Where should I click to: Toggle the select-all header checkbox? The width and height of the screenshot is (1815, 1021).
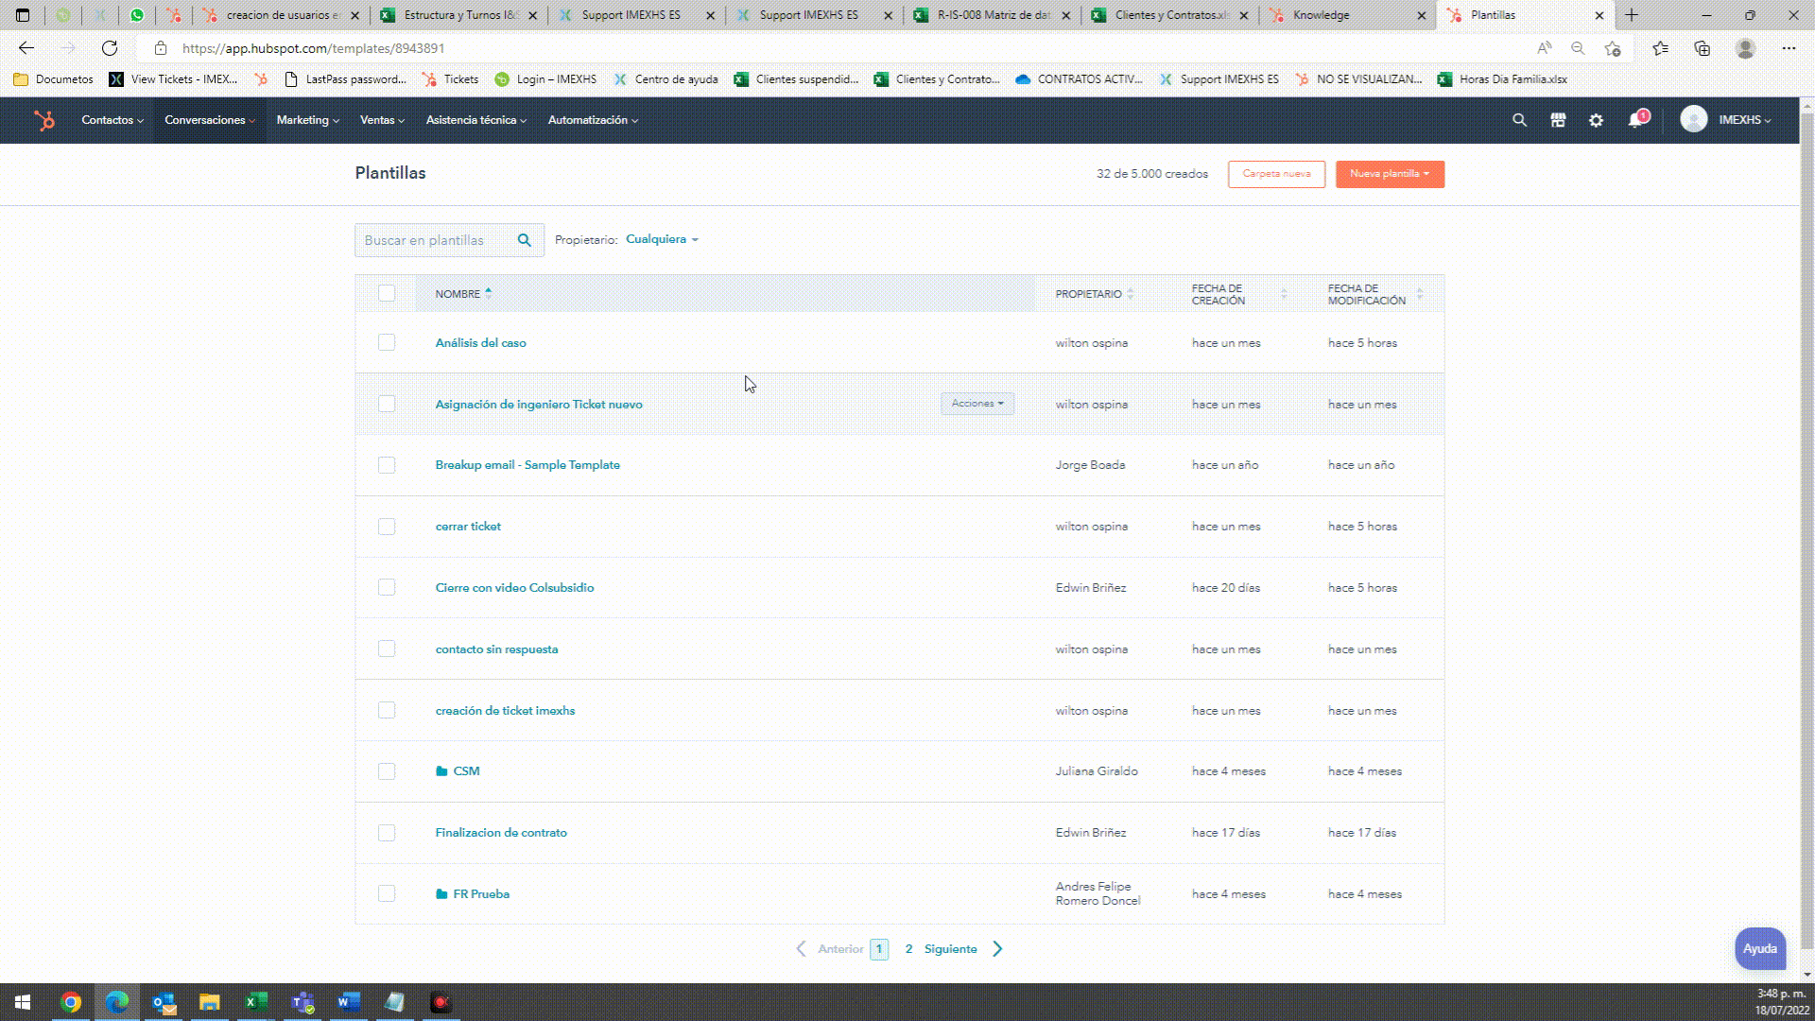pyautogui.click(x=387, y=293)
